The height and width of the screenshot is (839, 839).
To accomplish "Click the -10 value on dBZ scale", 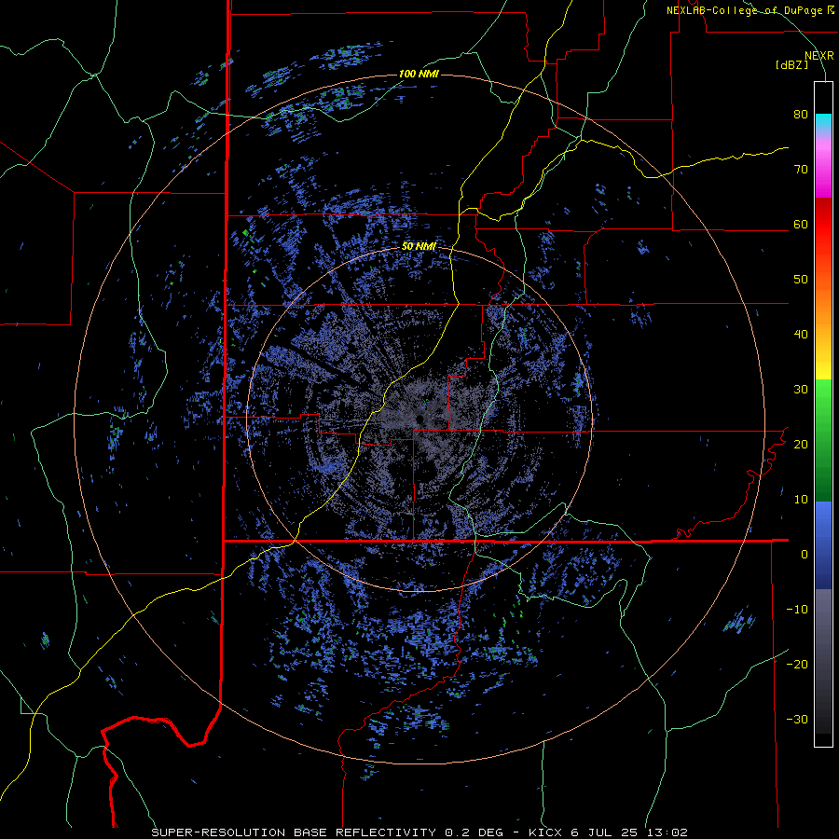I will pos(797,610).
